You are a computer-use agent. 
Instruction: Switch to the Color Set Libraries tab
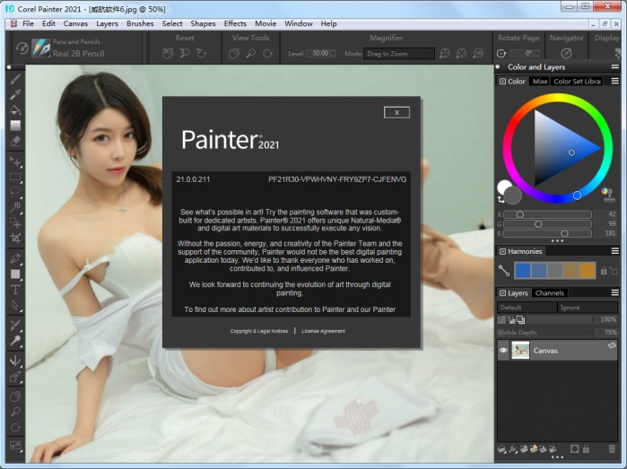pos(577,82)
